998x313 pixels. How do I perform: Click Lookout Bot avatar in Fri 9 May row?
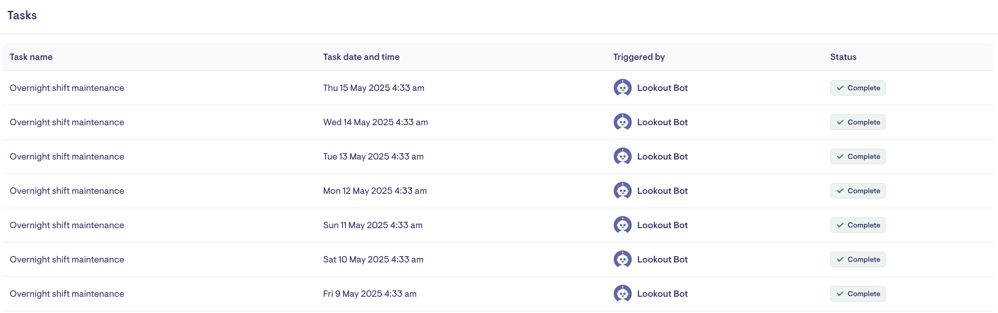click(x=623, y=294)
